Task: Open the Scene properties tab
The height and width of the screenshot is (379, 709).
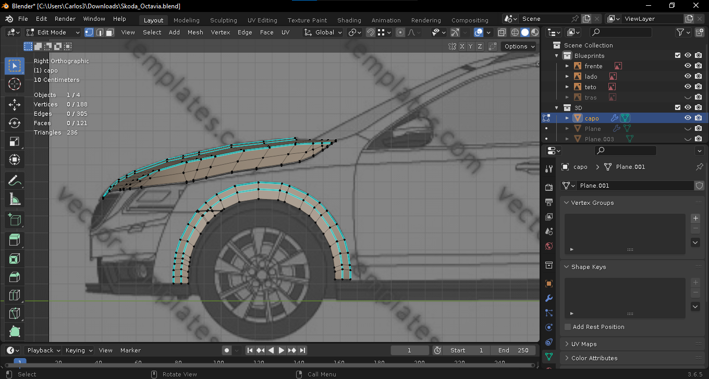Action: pyautogui.click(x=548, y=231)
